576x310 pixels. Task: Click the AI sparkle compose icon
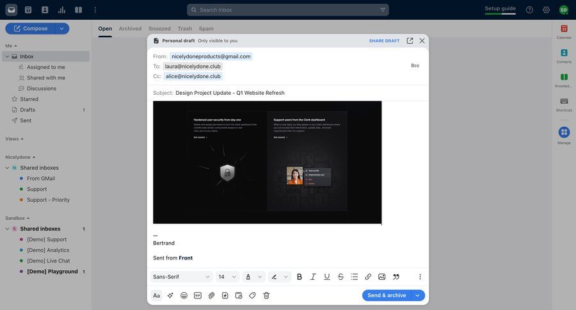(x=170, y=296)
